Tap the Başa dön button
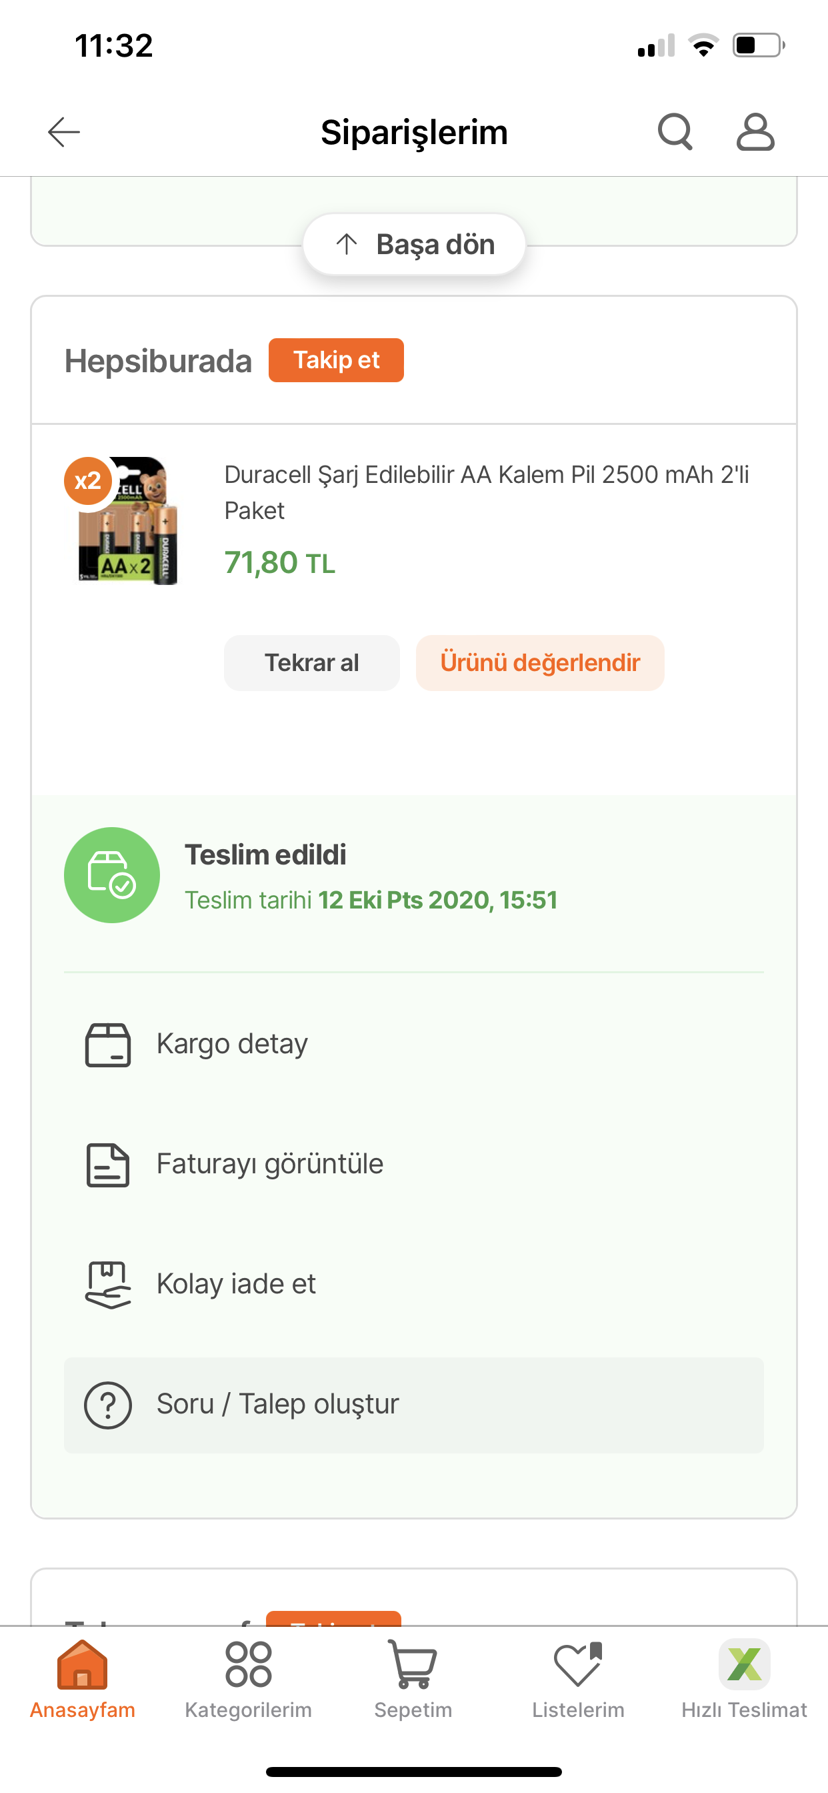The height and width of the screenshot is (1793, 828). [414, 244]
